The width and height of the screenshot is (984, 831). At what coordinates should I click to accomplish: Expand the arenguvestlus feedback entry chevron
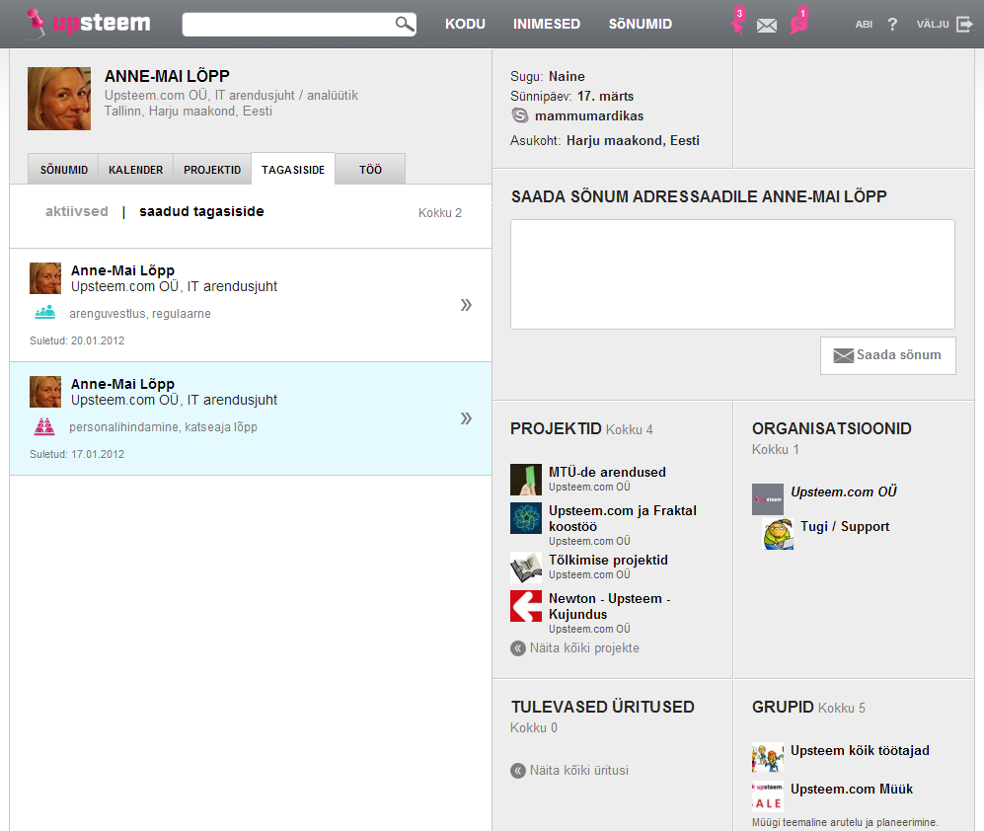pyautogui.click(x=466, y=305)
